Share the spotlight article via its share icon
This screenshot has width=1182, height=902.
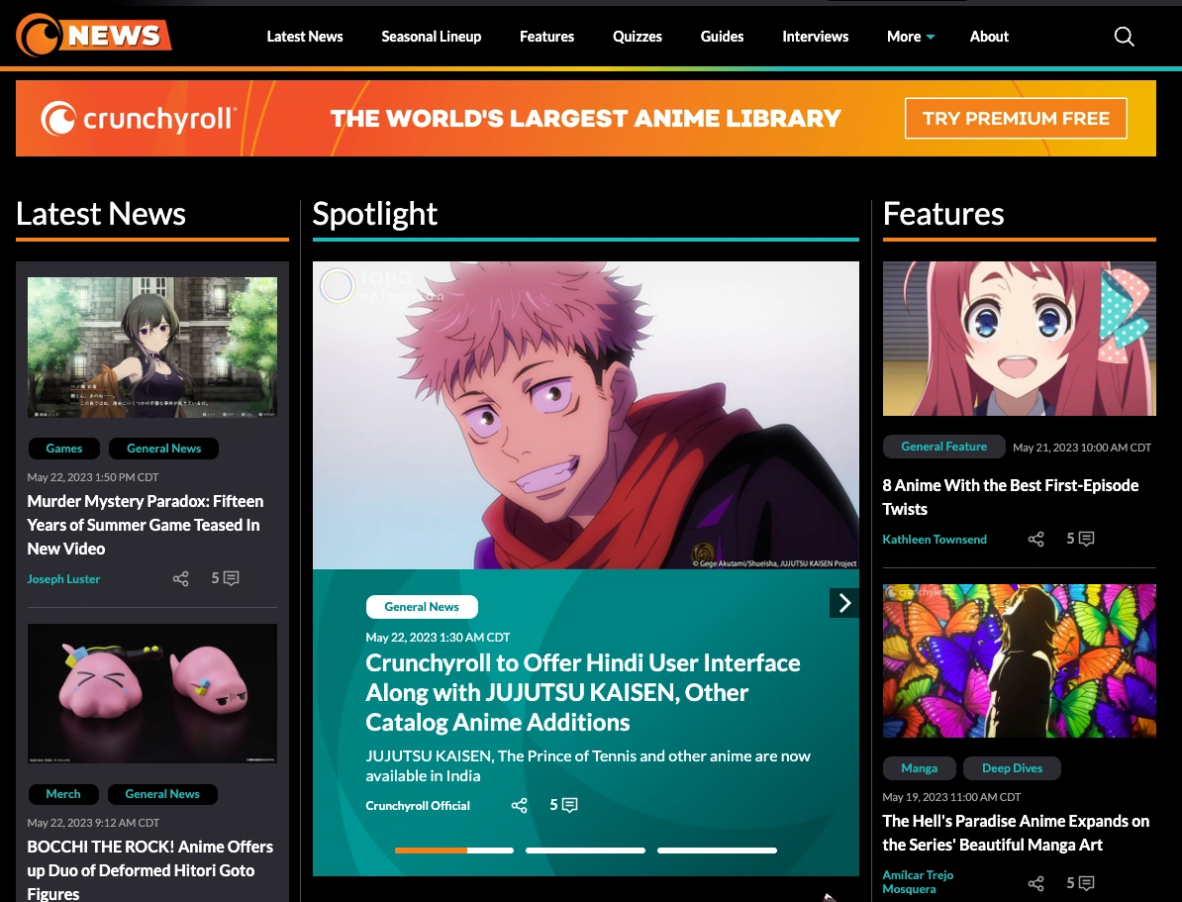(x=519, y=805)
